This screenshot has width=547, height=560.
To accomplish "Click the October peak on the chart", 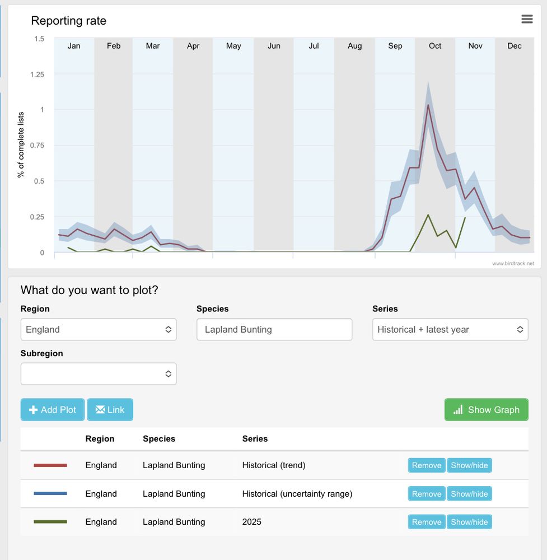I will (428, 105).
